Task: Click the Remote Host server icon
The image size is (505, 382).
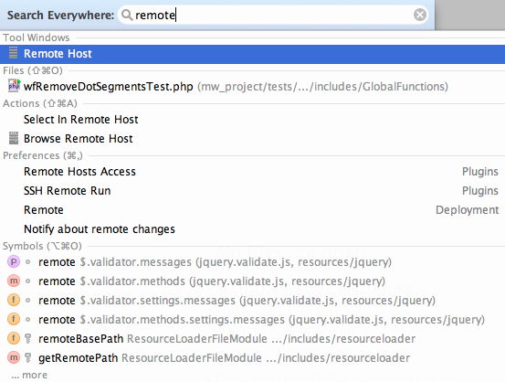Action: click(13, 53)
